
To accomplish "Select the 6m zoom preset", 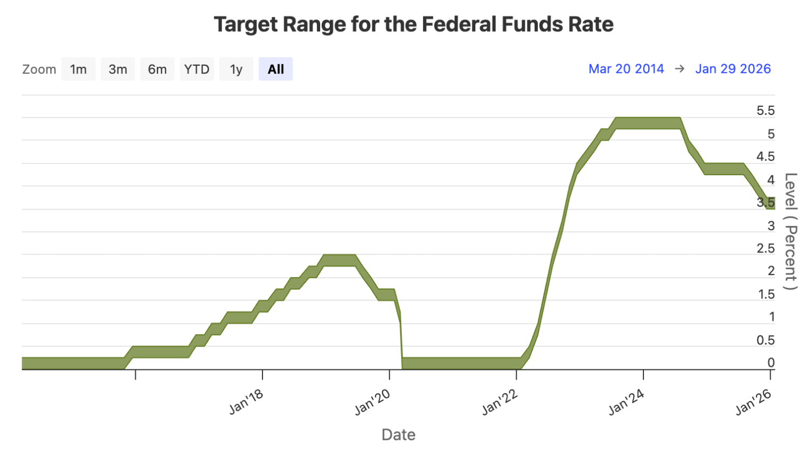I will point(157,68).
